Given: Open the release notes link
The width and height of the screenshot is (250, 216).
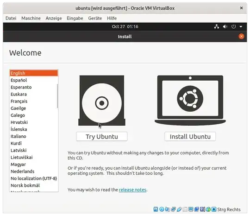Looking at the screenshot, I should pyautogui.click(x=132, y=190).
